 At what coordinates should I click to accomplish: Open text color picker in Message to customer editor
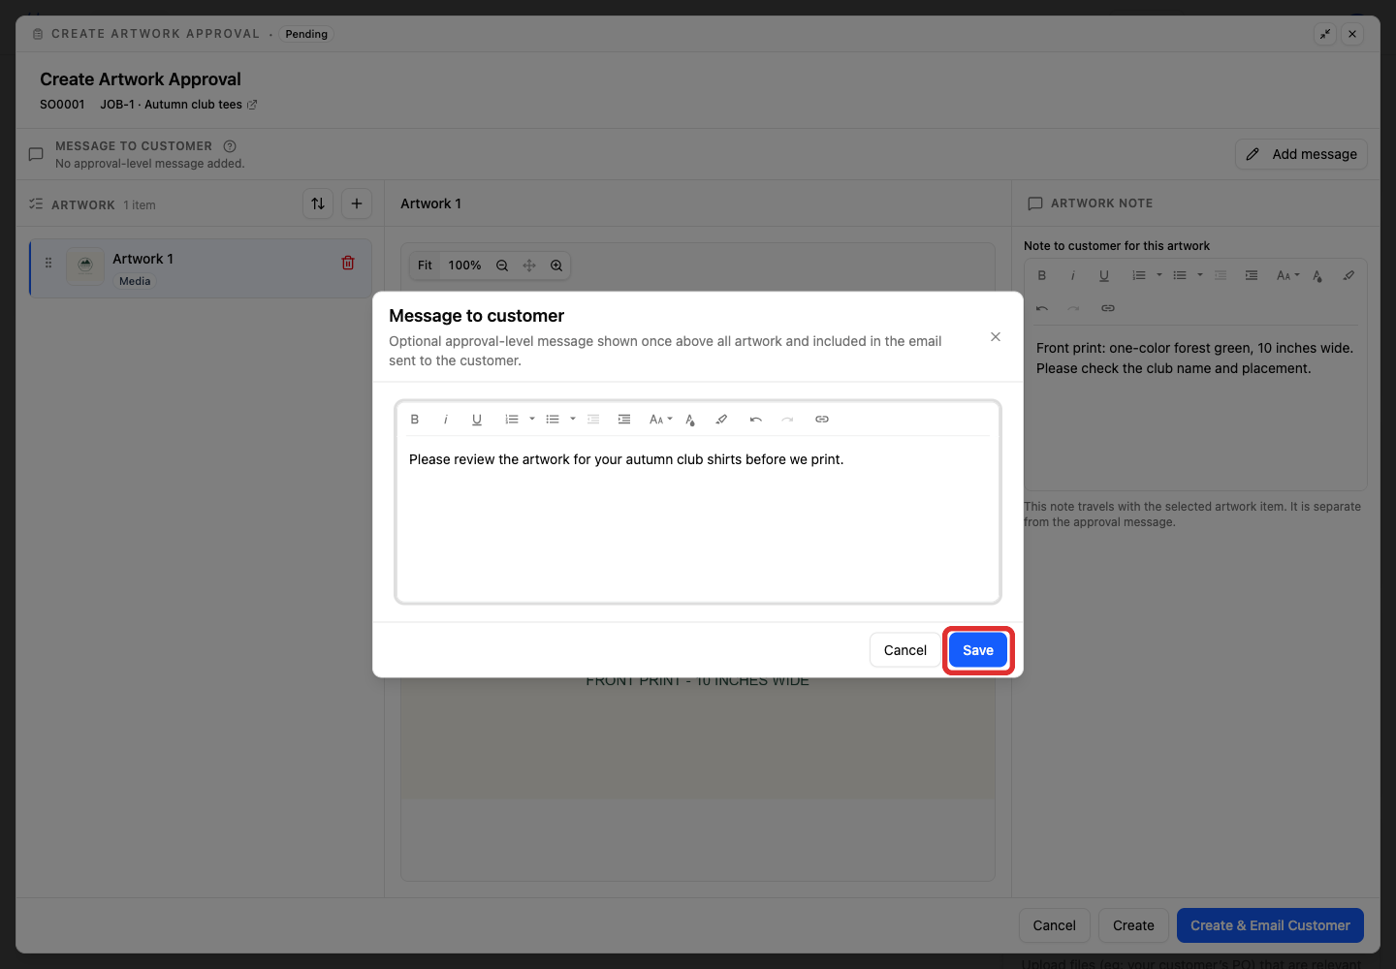click(690, 420)
